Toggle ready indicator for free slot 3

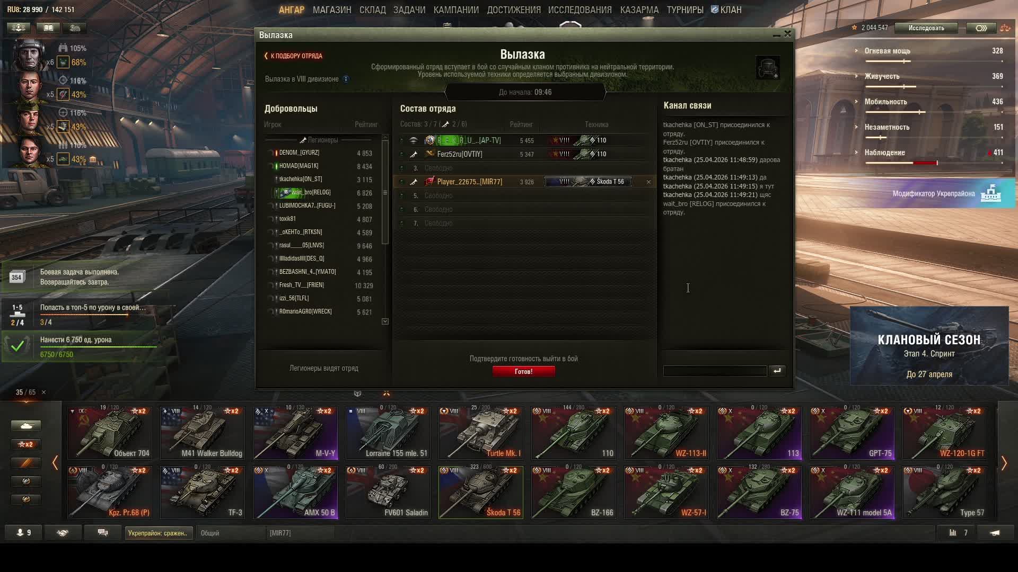[x=401, y=168]
